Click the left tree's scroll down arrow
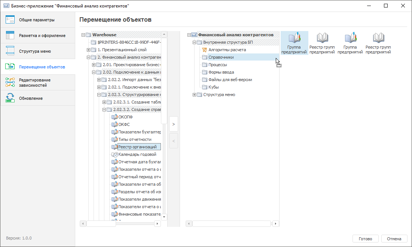The image size is (412, 247). tap(165, 217)
